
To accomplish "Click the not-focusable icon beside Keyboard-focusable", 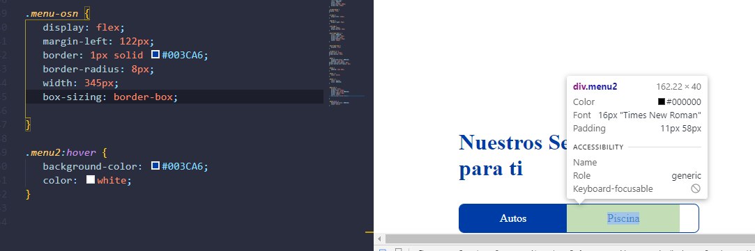I will (x=695, y=188).
